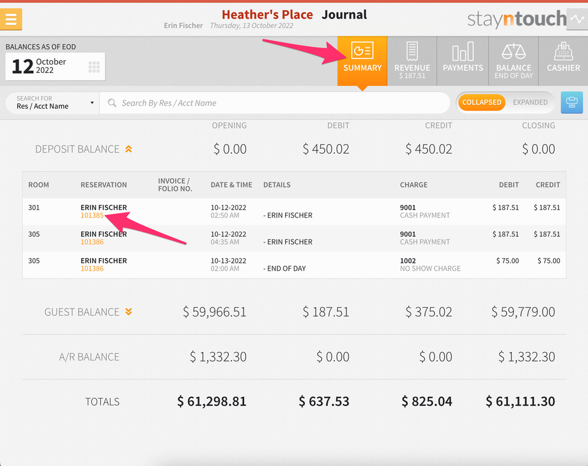Click the A/R Balance label
588x466 pixels.
(89, 357)
